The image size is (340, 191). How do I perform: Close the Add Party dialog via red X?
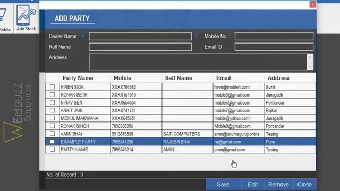pos(312,4)
